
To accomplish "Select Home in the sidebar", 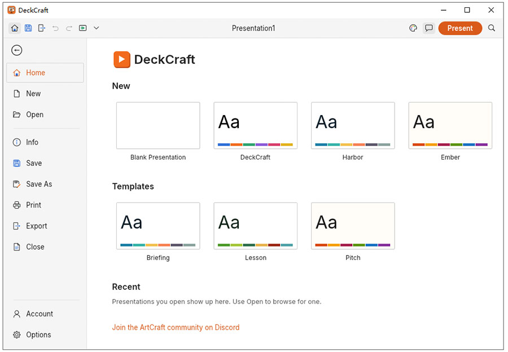I will pos(45,73).
